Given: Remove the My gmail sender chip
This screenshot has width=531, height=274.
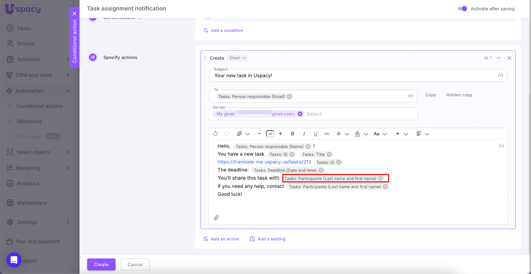Looking at the screenshot, I should pyautogui.click(x=300, y=114).
